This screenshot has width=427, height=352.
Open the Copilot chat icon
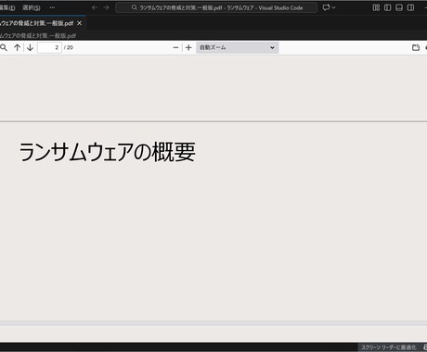tap(326, 7)
